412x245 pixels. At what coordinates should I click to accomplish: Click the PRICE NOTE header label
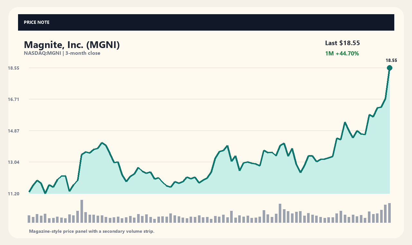tap(37, 23)
